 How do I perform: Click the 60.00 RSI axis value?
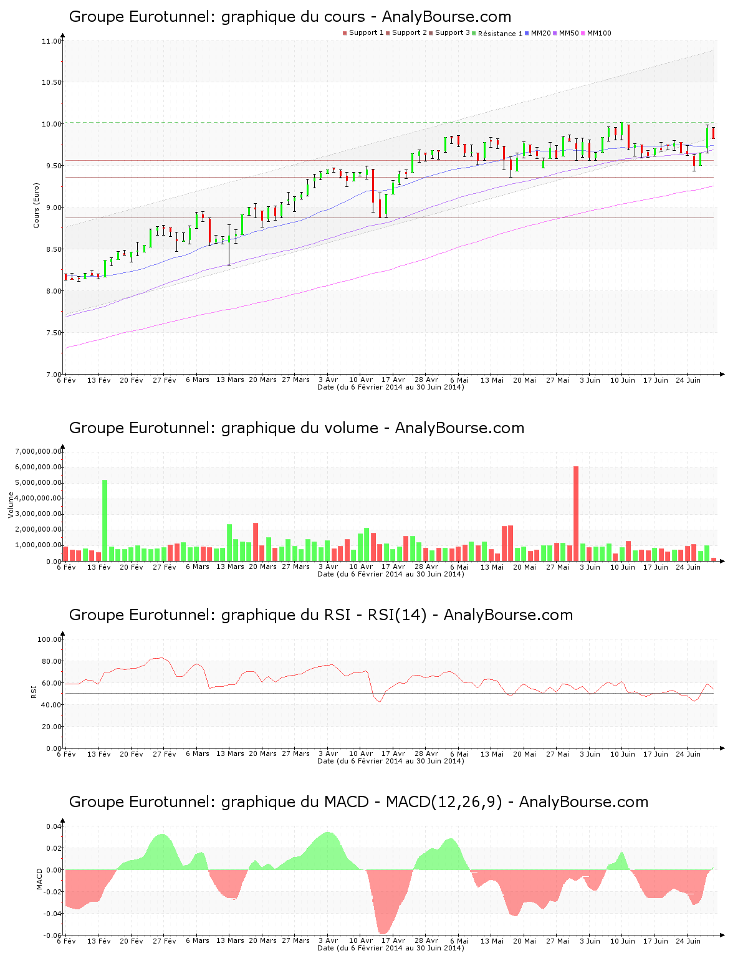pos(51,683)
